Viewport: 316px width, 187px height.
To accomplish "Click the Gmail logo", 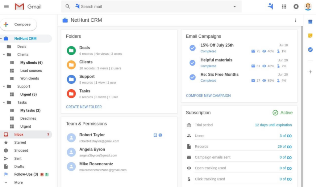I will coord(28,7).
